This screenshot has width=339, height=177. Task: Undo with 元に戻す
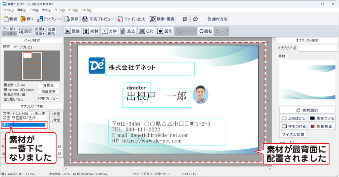tap(10, 29)
